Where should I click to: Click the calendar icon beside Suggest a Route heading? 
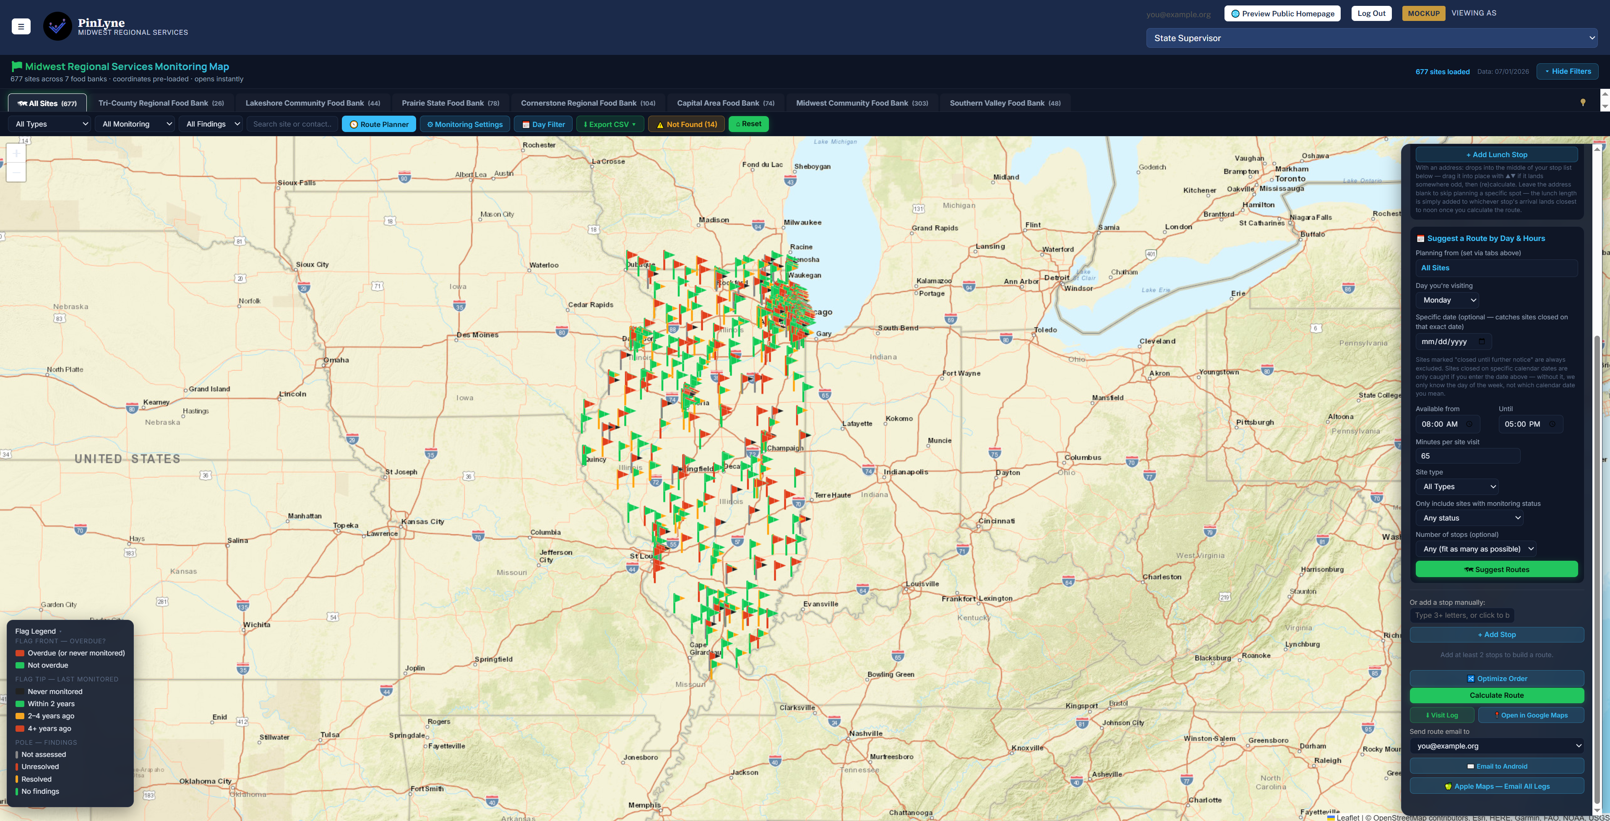click(x=1420, y=238)
